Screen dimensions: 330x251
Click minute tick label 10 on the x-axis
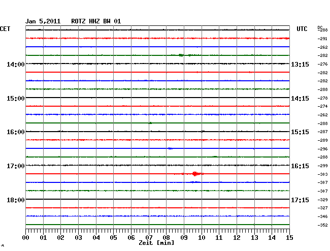tap(202, 238)
